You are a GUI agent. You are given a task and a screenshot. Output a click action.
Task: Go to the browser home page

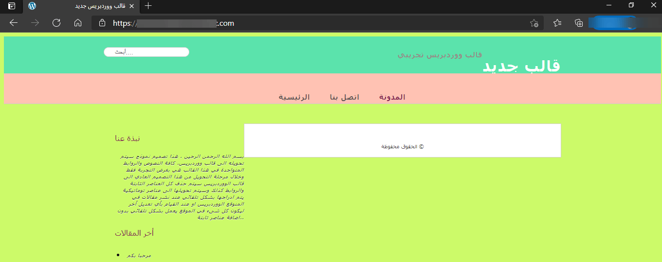tap(78, 23)
